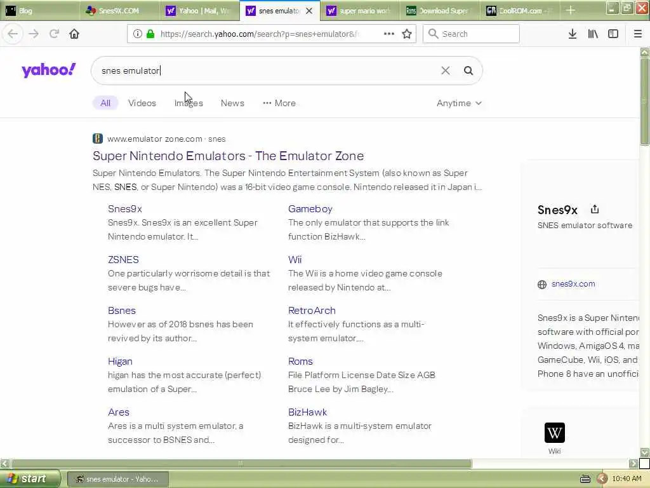
Task: Click globe icon beside snes9x.com
Action: pyautogui.click(x=542, y=285)
